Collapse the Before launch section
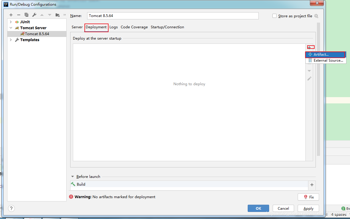Screen dimensions: 350x219 click(x=73, y=176)
